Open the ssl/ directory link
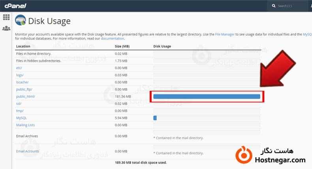Screen dimensions: 312x169 coord(19,103)
